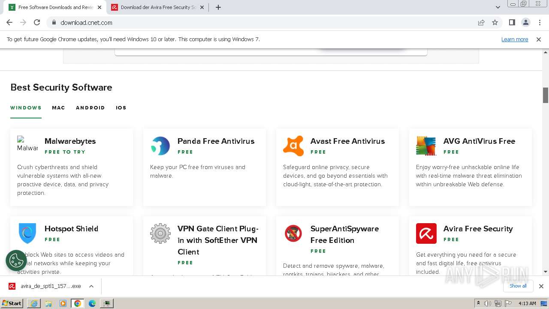Switch to Free Software Downloads tab

pos(54,7)
